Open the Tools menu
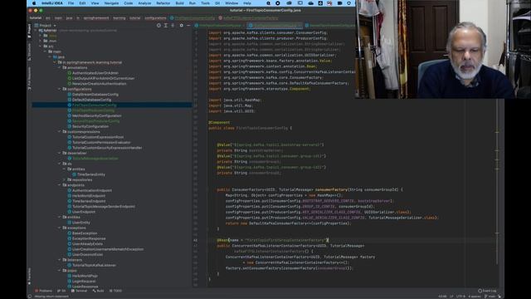 tap(205, 3)
